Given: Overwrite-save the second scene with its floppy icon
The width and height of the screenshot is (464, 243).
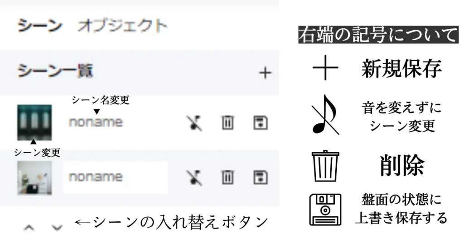Looking at the screenshot, I should (261, 178).
